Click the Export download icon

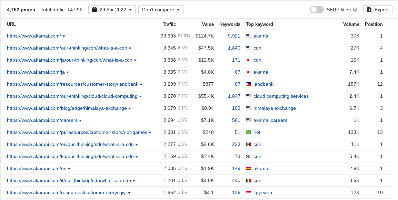[x=369, y=10]
